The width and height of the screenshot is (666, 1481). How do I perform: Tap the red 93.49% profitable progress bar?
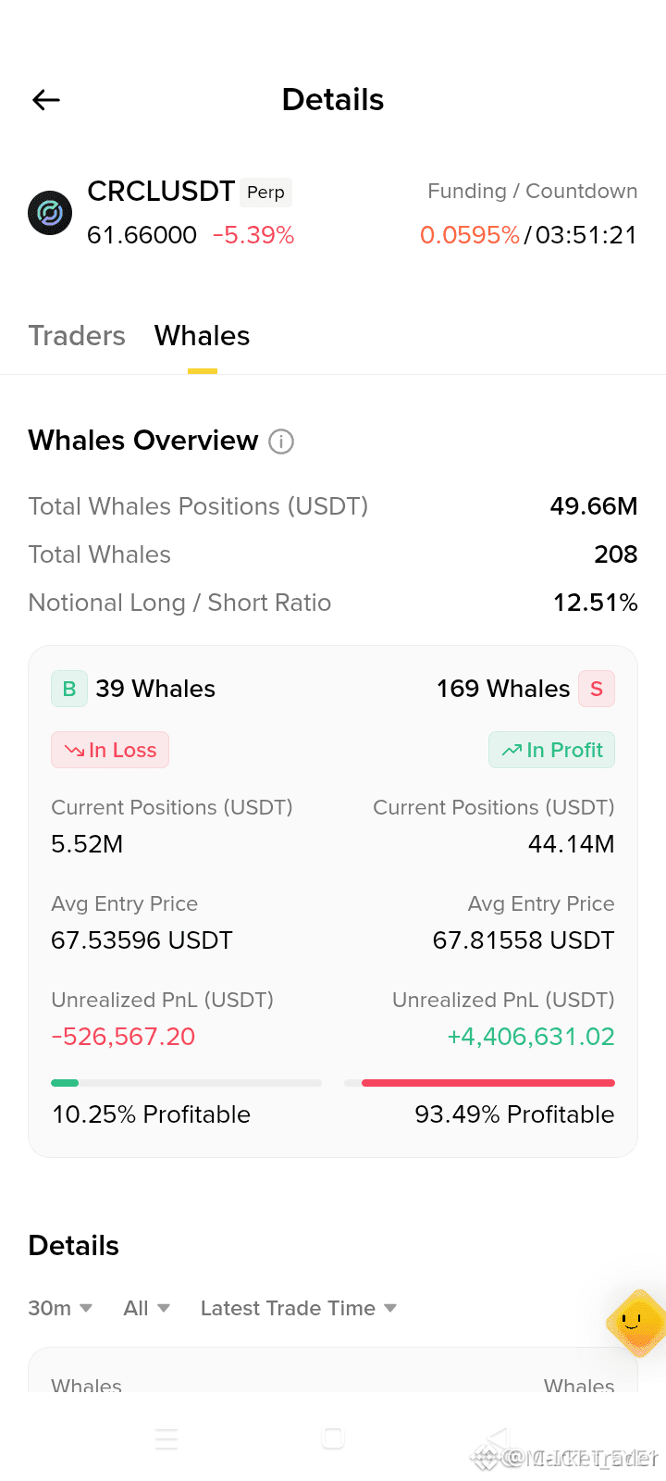pos(479,1083)
